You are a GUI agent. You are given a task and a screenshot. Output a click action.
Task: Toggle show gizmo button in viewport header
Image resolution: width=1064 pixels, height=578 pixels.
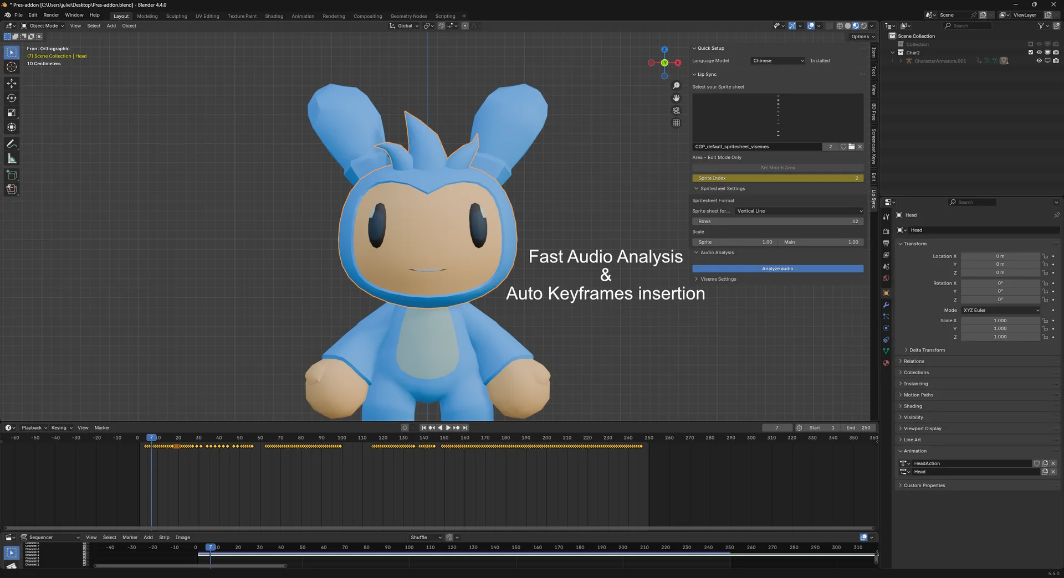792,25
